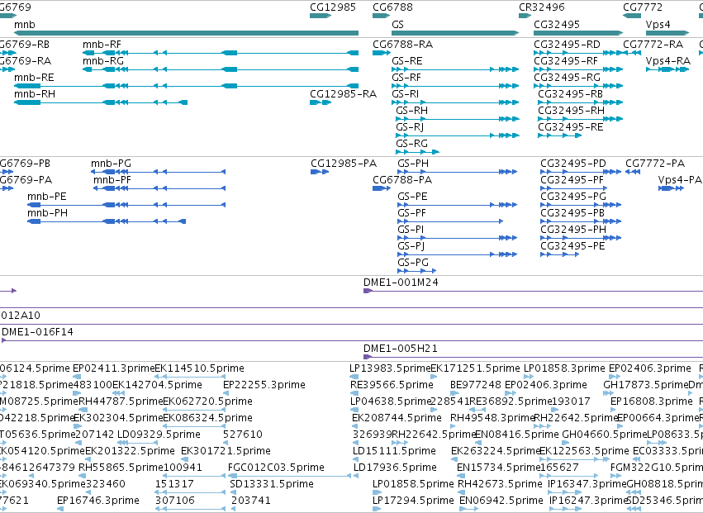Click the CG6788 gene label
The height and width of the screenshot is (513, 703).
click(392, 7)
